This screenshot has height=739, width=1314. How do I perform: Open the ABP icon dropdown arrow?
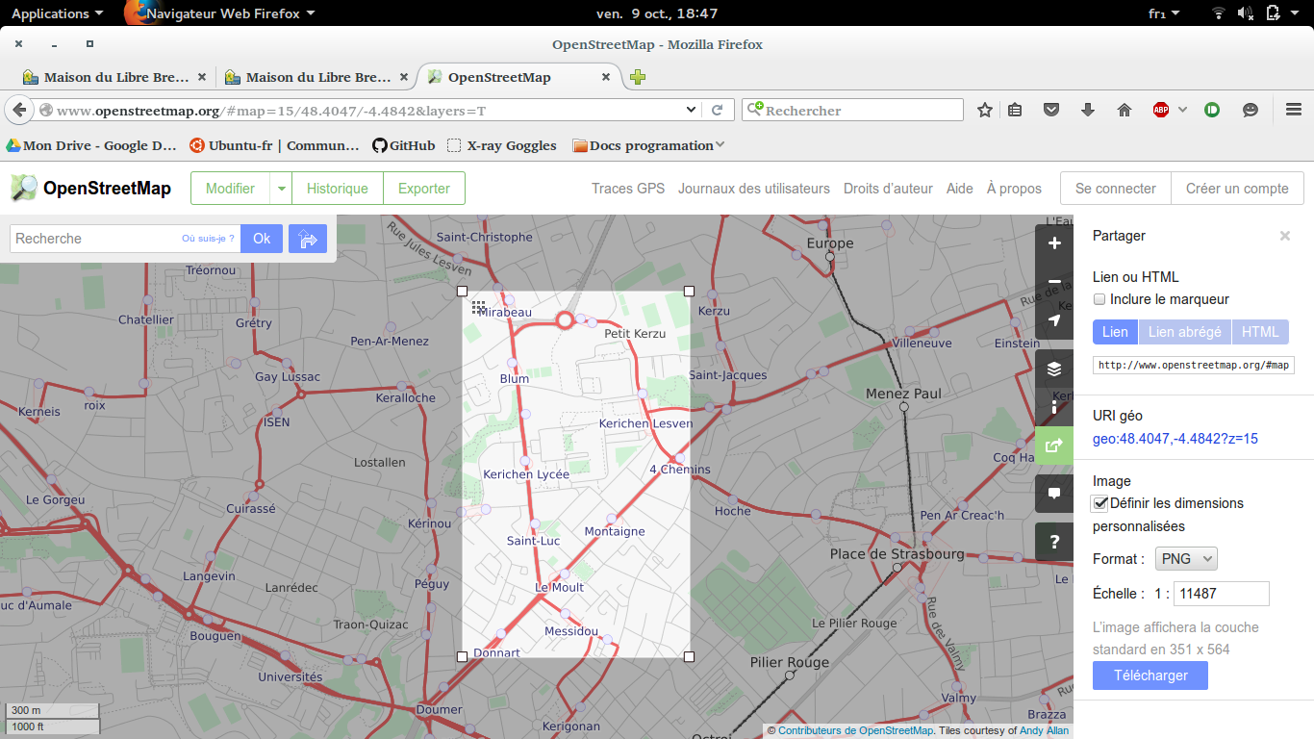pos(1182,111)
